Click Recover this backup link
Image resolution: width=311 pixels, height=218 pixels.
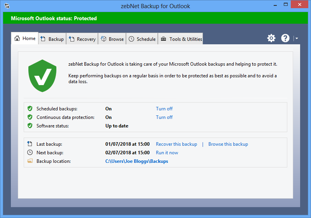click(176, 144)
